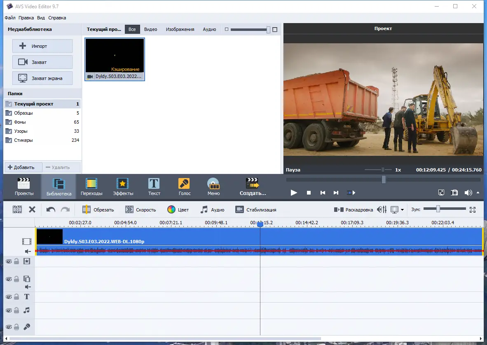Toggle visibility of the video effects track

pyautogui.click(x=8, y=261)
